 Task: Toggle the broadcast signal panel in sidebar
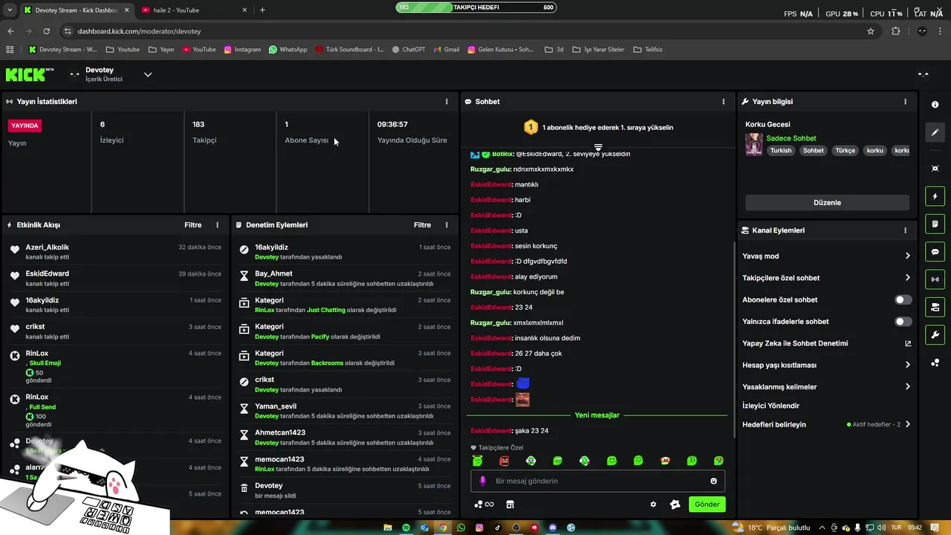[935, 279]
